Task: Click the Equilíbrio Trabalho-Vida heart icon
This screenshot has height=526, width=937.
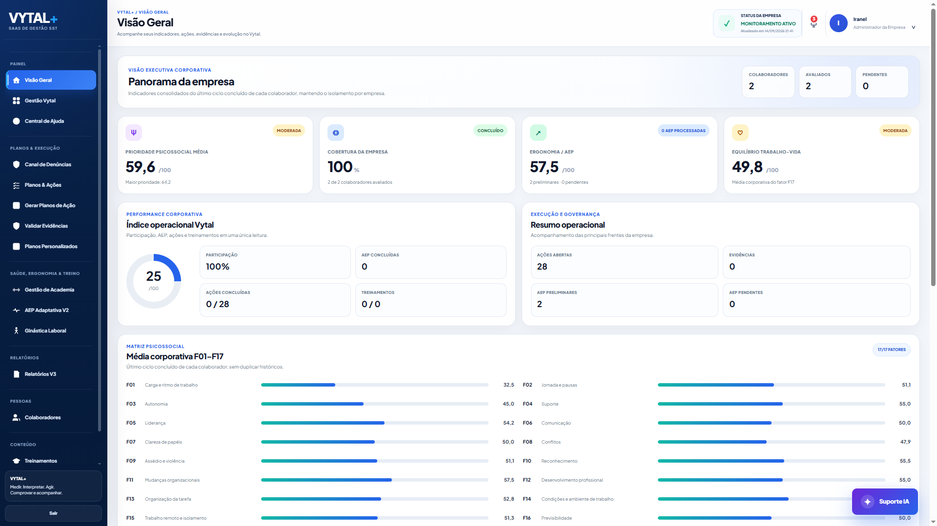Action: (x=740, y=133)
